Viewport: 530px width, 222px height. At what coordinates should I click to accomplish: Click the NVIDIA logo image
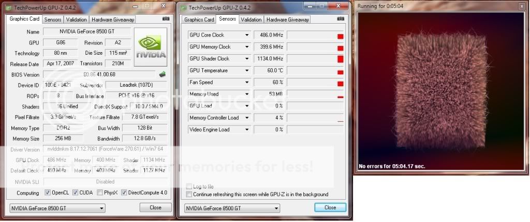151,47
